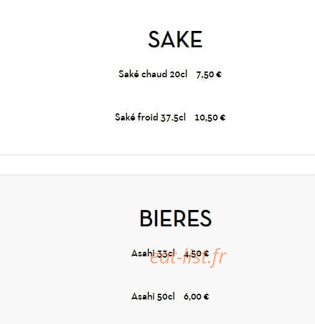Screen dimensions: 315x324
Task: Select the Asahi 50cl item
Action: (153, 296)
